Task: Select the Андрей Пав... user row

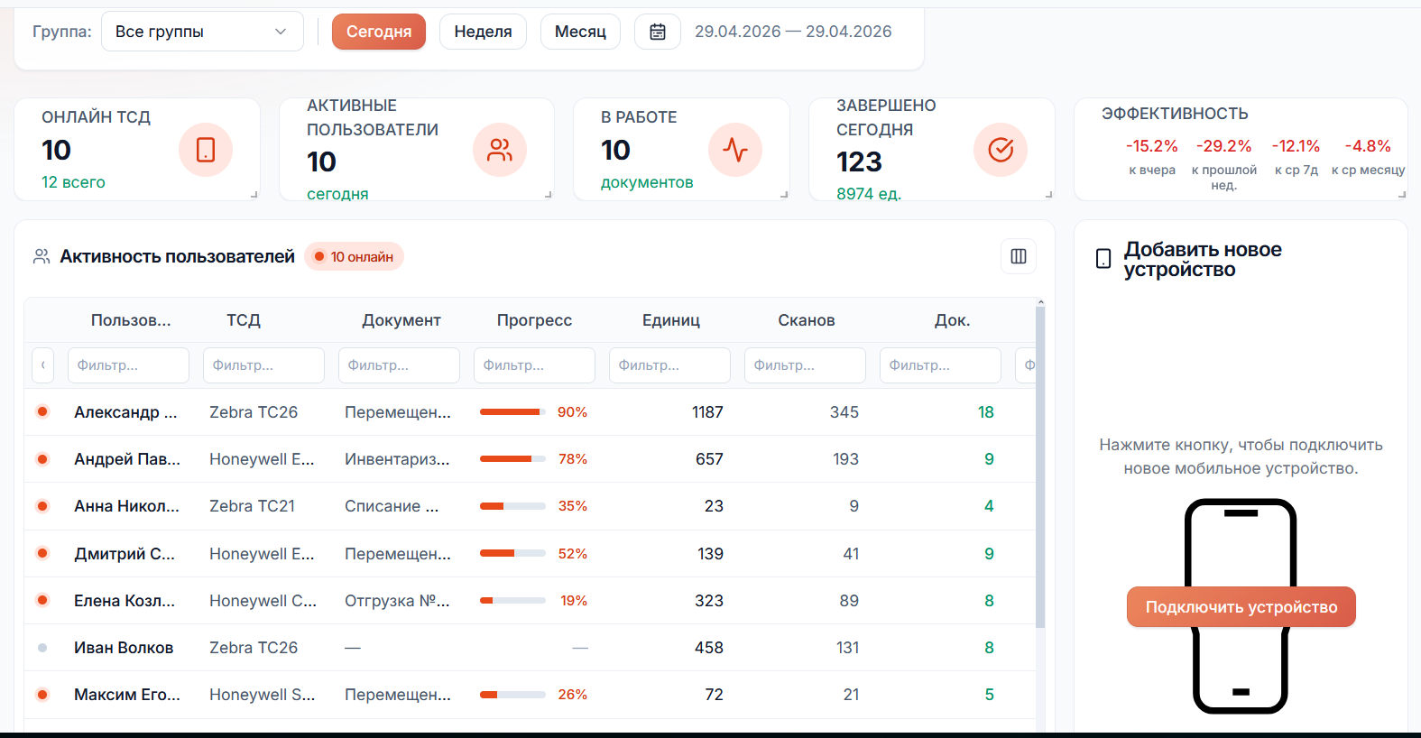Action: tap(530, 459)
